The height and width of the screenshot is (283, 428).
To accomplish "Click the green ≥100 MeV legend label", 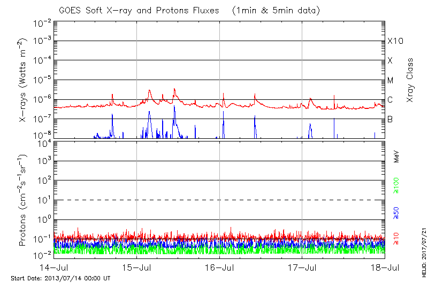I will click(x=396, y=186).
